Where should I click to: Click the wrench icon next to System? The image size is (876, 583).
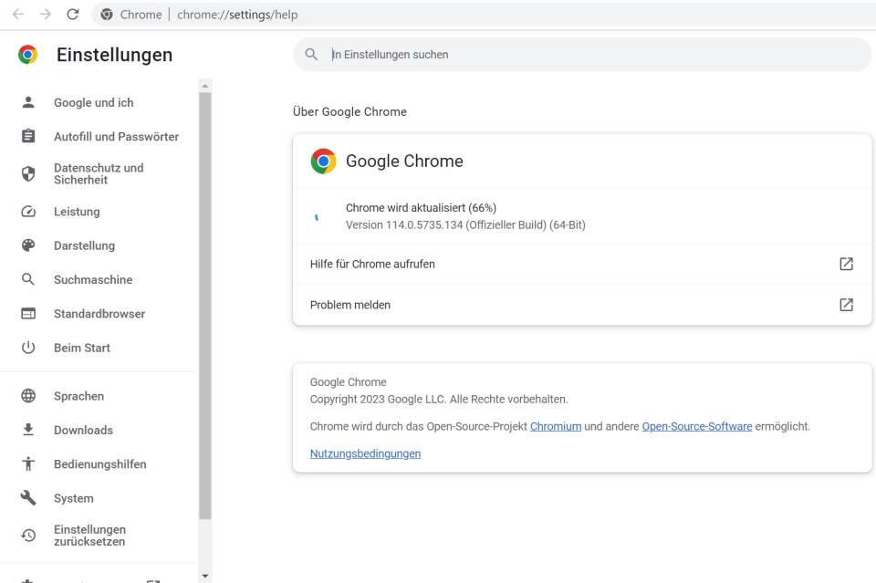(28, 497)
